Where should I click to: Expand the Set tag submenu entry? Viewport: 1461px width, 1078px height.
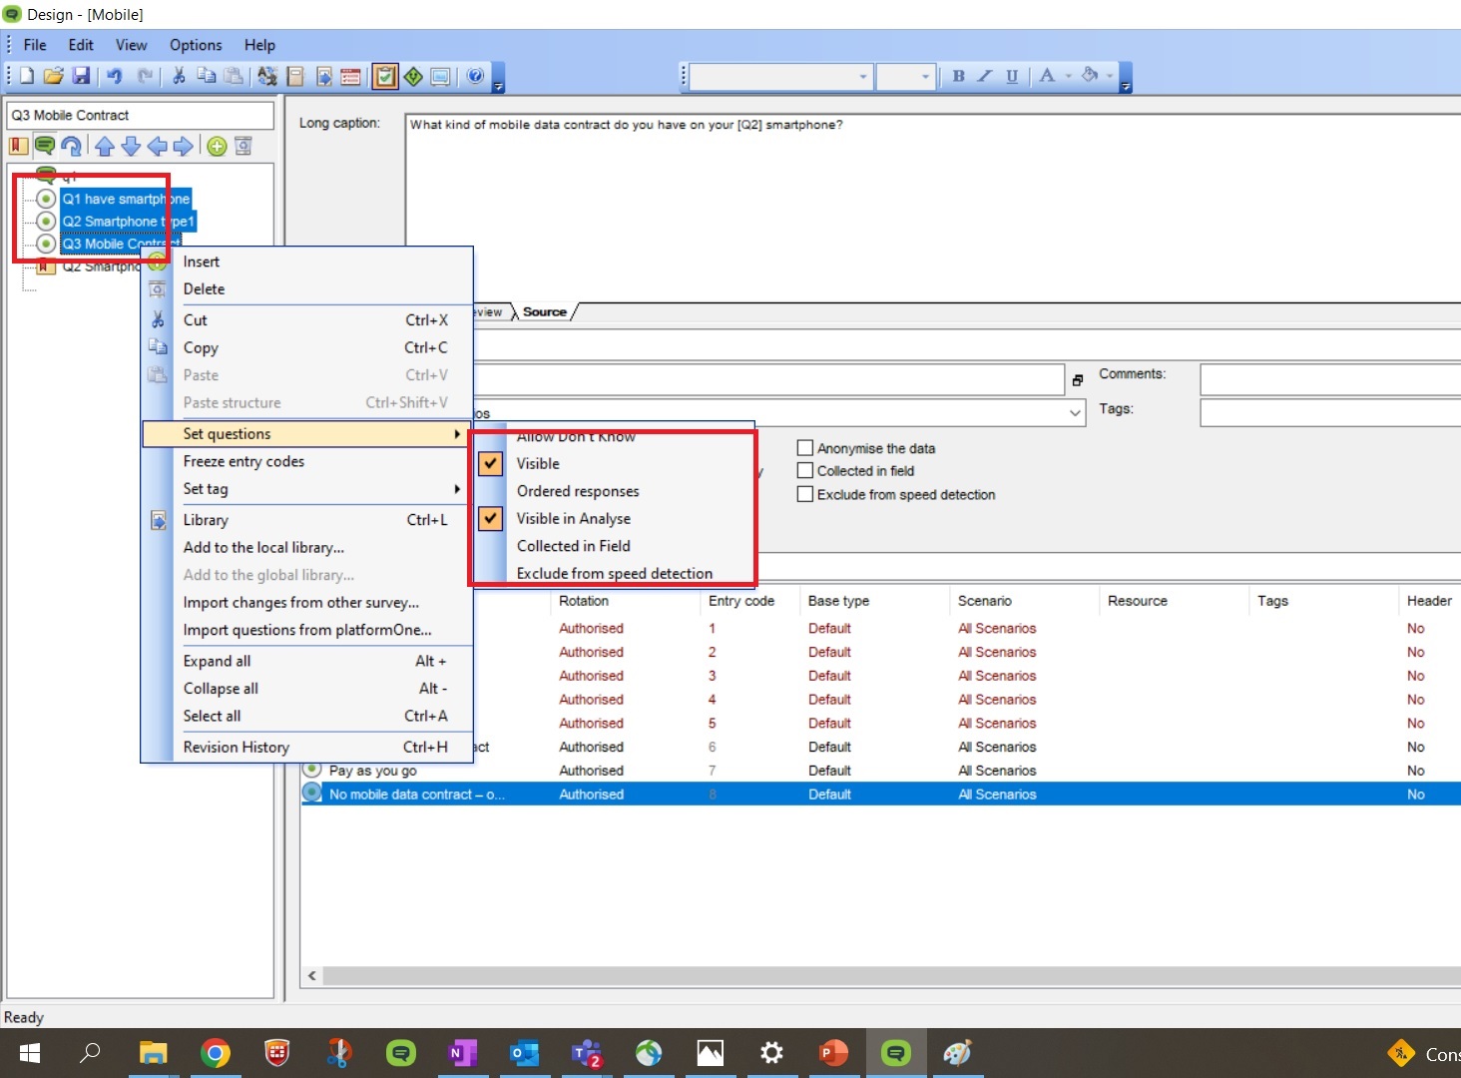pos(306,488)
